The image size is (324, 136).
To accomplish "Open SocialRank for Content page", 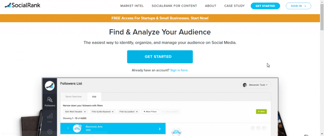I will pyautogui.click(x=174, y=6).
